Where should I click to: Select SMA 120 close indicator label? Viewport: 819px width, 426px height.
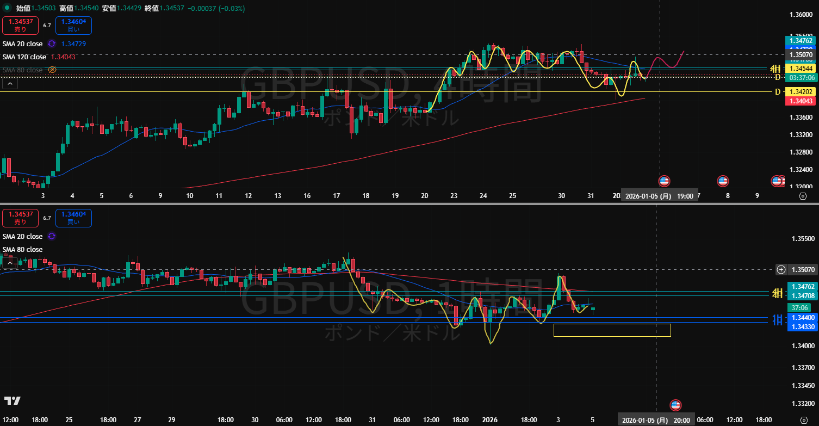24,57
